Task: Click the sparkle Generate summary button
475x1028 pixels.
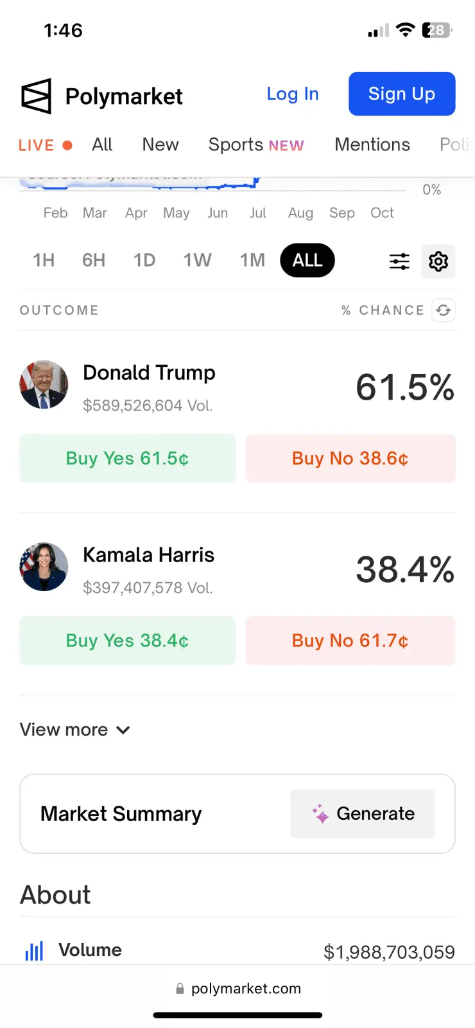Action: 363,813
